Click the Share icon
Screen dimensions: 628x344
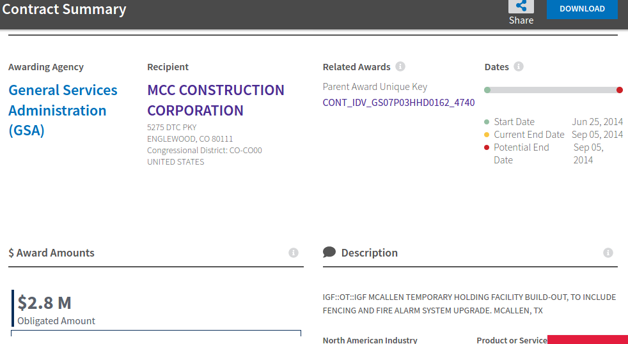521,6
